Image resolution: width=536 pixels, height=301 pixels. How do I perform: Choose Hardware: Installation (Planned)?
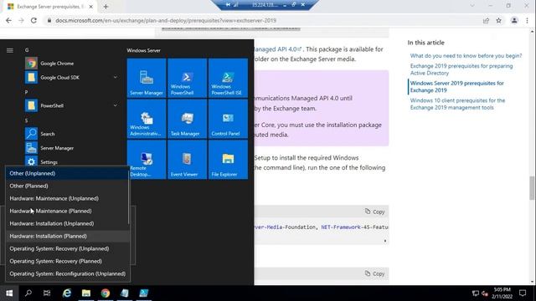(x=67, y=236)
